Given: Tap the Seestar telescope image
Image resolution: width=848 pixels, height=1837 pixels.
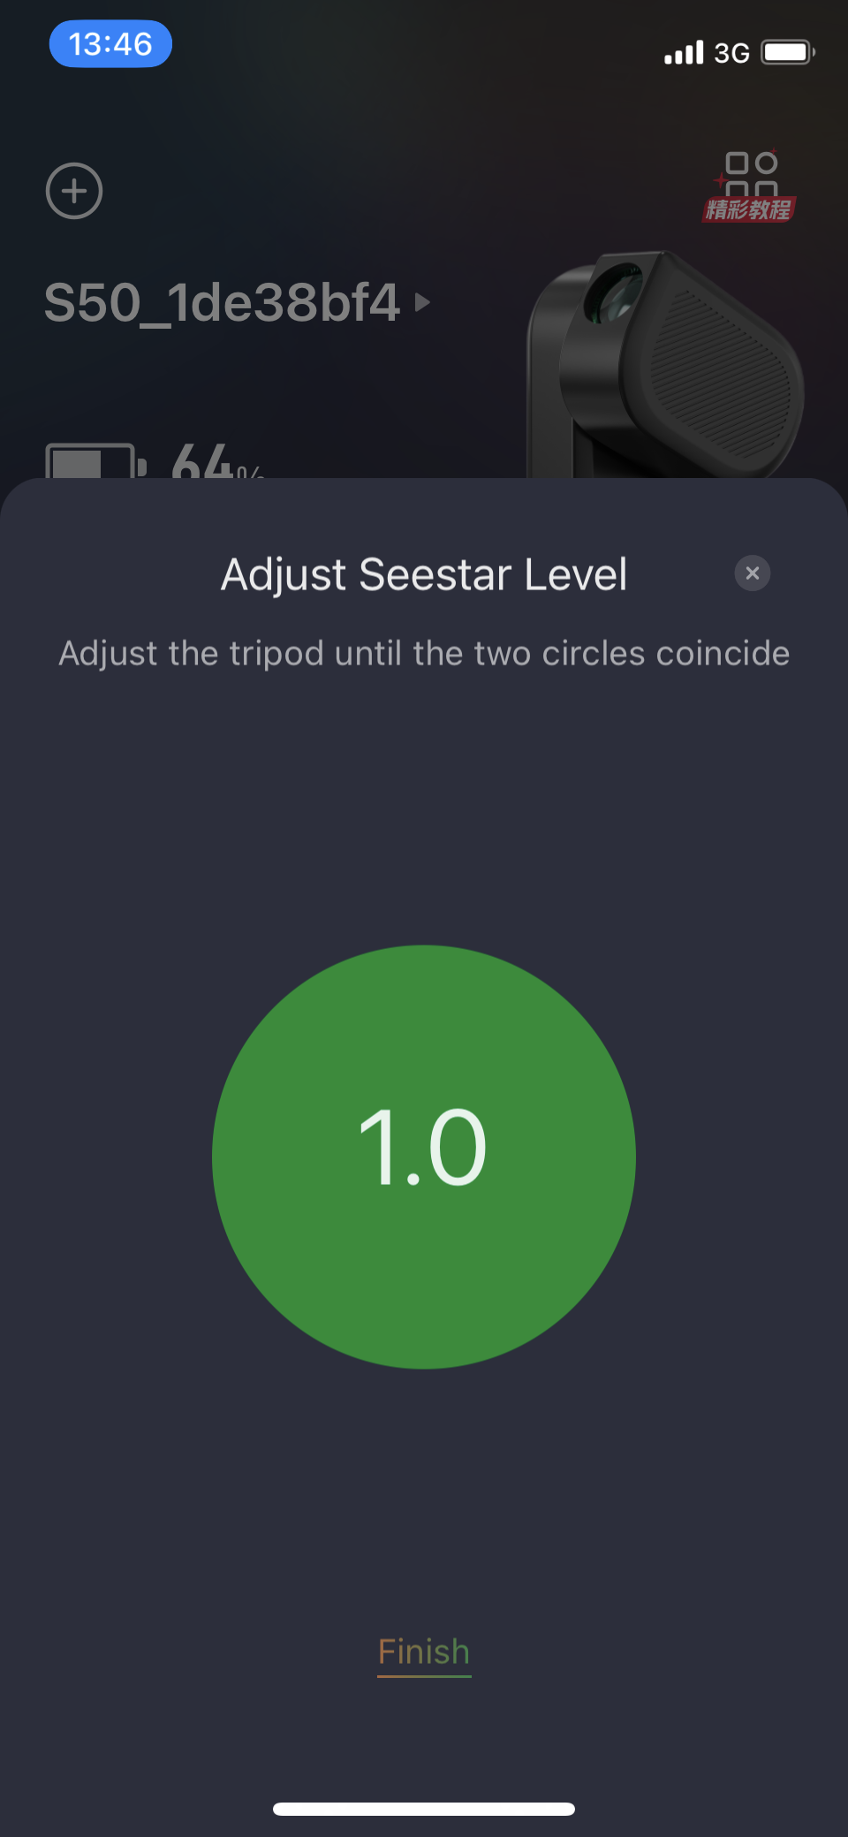Looking at the screenshot, I should (666, 365).
